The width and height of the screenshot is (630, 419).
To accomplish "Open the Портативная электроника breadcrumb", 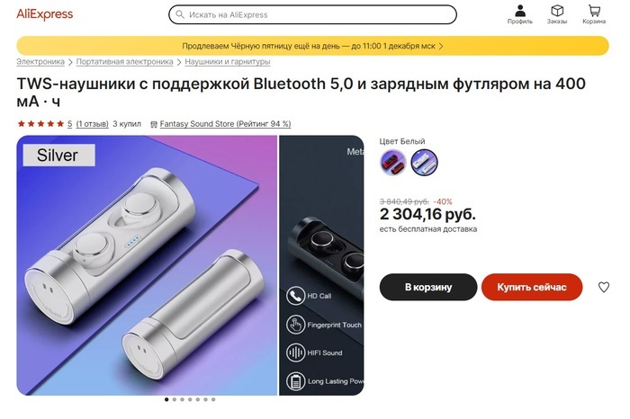I will [x=124, y=62].
